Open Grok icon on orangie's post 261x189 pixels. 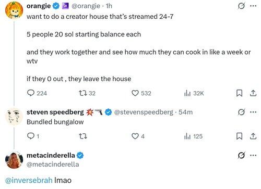click(241, 6)
